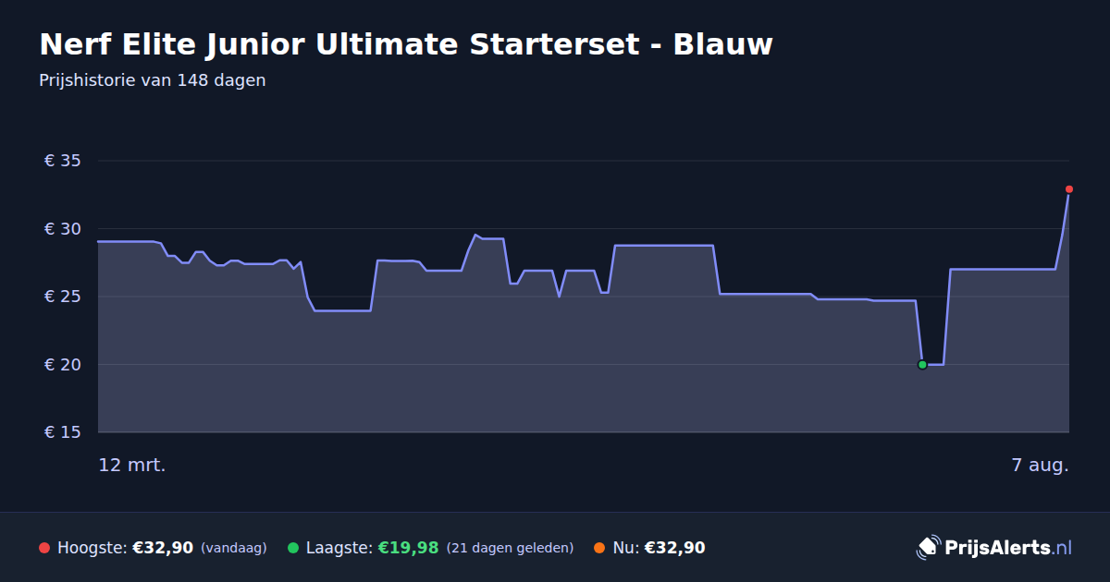
Task: Click the Nu €32,90 current price
Action: pos(674,548)
